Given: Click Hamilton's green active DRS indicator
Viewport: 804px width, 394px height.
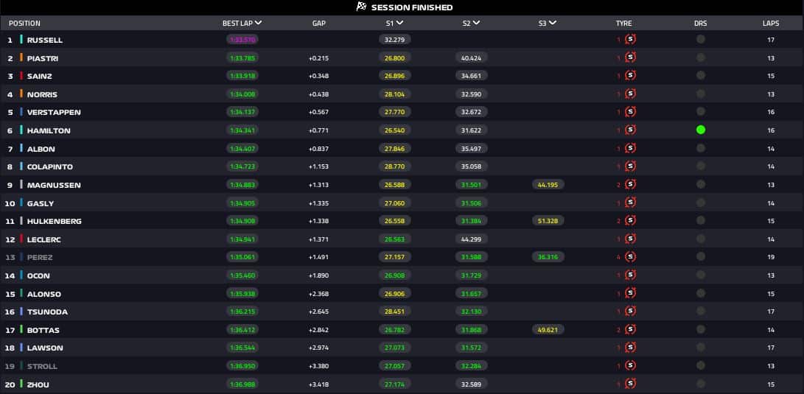Looking at the screenshot, I should coord(700,130).
